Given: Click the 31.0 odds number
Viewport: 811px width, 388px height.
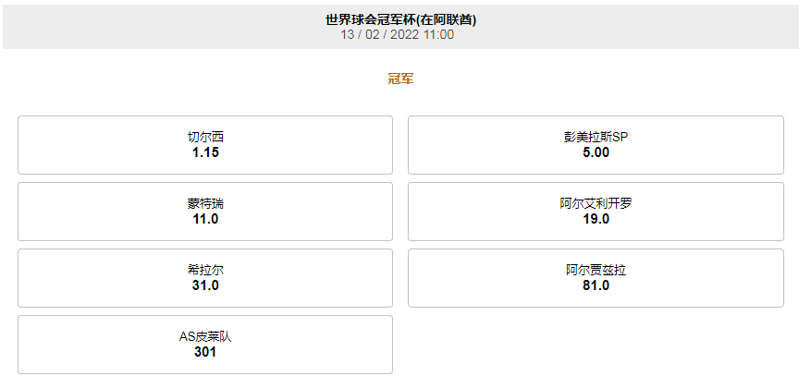Looking at the screenshot, I should (x=205, y=285).
